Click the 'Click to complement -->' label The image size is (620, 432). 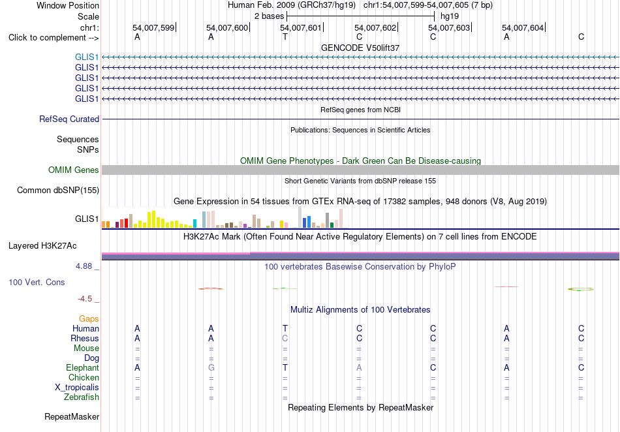click(54, 38)
